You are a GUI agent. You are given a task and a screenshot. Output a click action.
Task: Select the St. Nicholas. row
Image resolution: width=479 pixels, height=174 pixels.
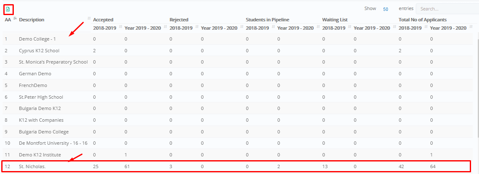[237, 166]
